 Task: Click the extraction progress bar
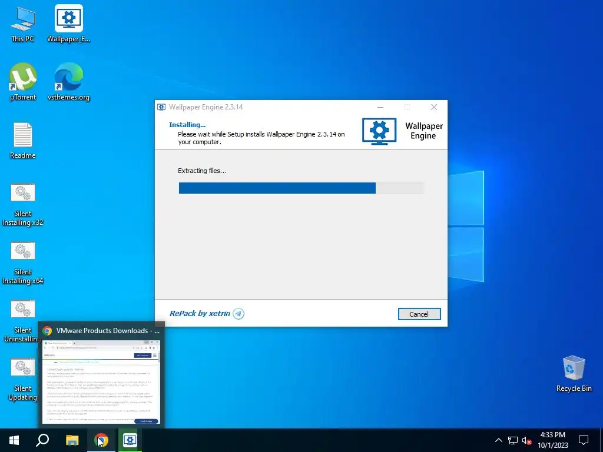301,188
